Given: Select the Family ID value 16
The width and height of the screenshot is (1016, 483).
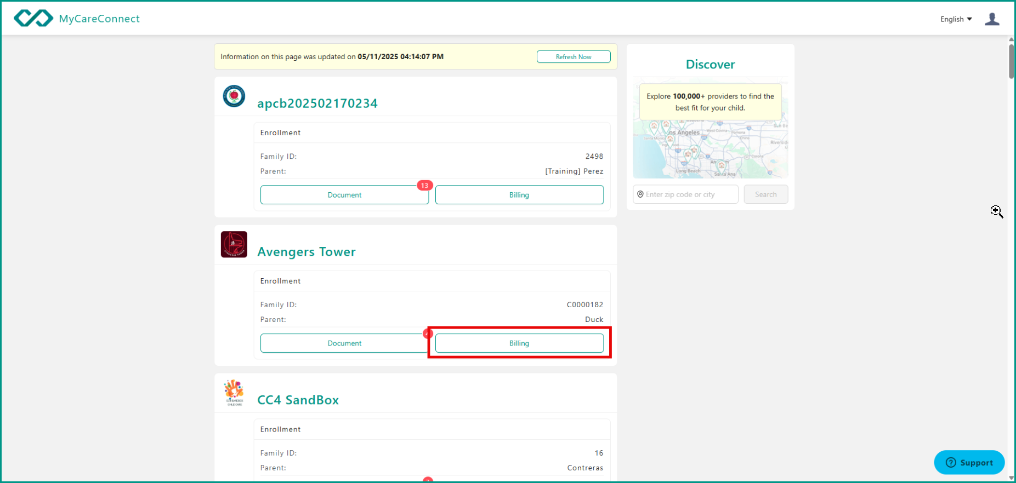Looking at the screenshot, I should pos(599,453).
